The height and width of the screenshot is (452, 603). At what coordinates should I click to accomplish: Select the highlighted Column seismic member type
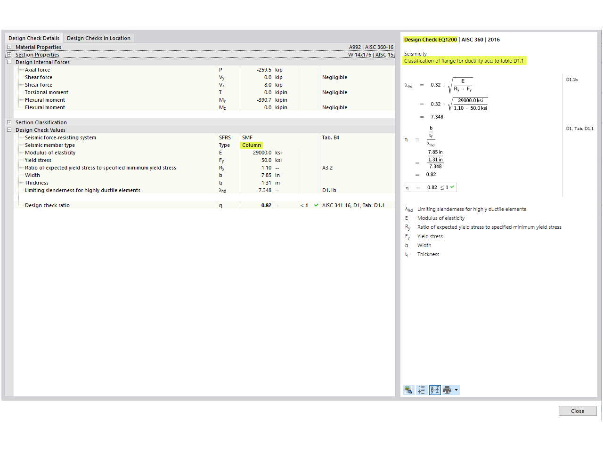[251, 145]
